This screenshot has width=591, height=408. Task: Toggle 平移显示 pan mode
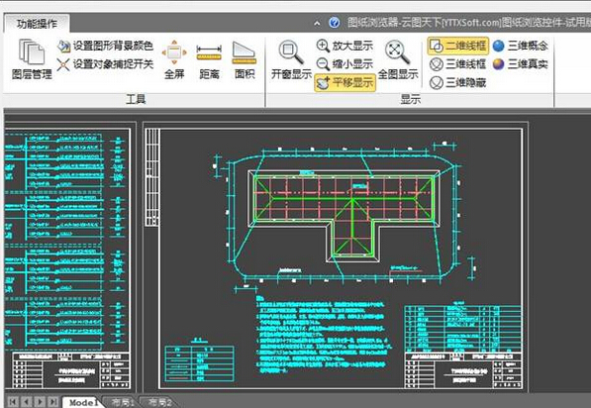tap(345, 82)
